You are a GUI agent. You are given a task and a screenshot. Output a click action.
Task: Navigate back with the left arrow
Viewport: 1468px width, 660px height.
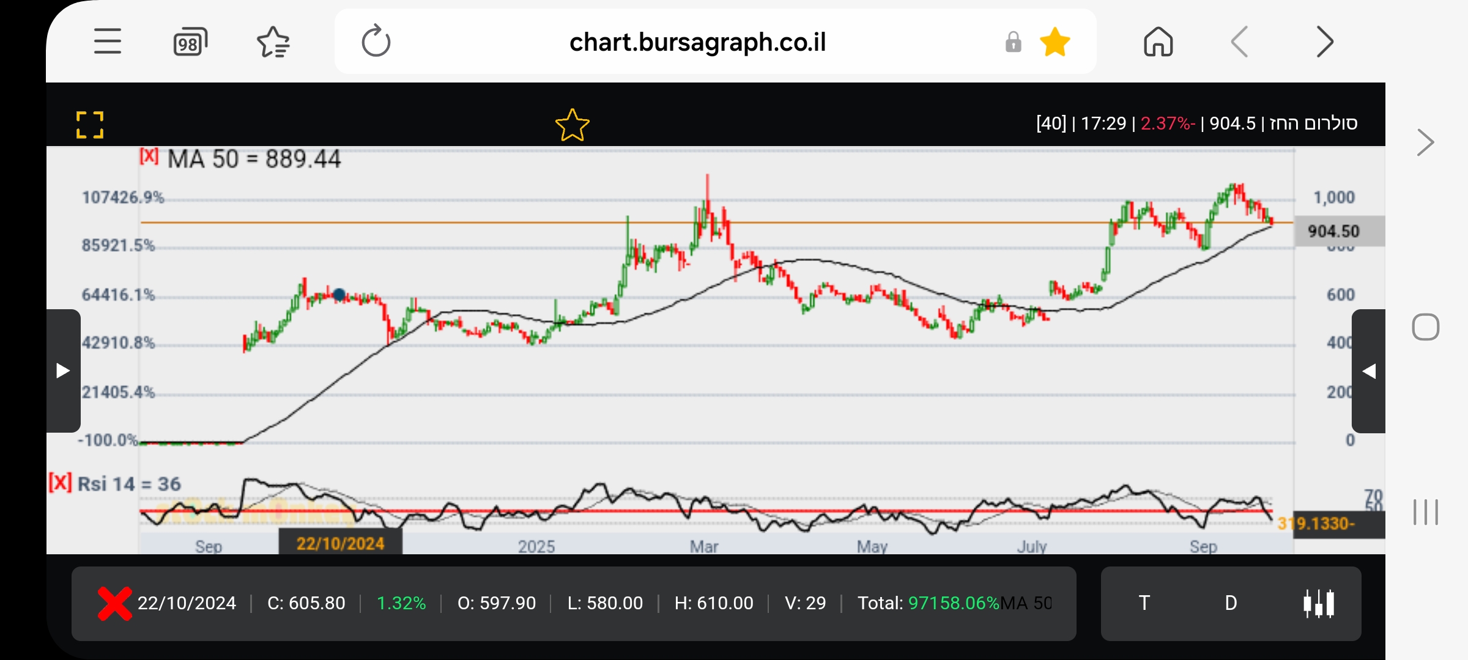[x=1240, y=42]
